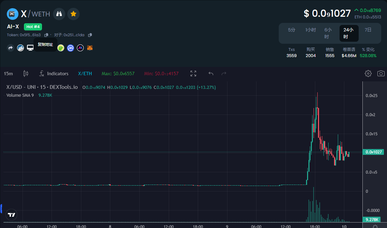Screen dimensions: 387x228
Task: Click the current price label 0.0₉1027
Action: [373, 152]
